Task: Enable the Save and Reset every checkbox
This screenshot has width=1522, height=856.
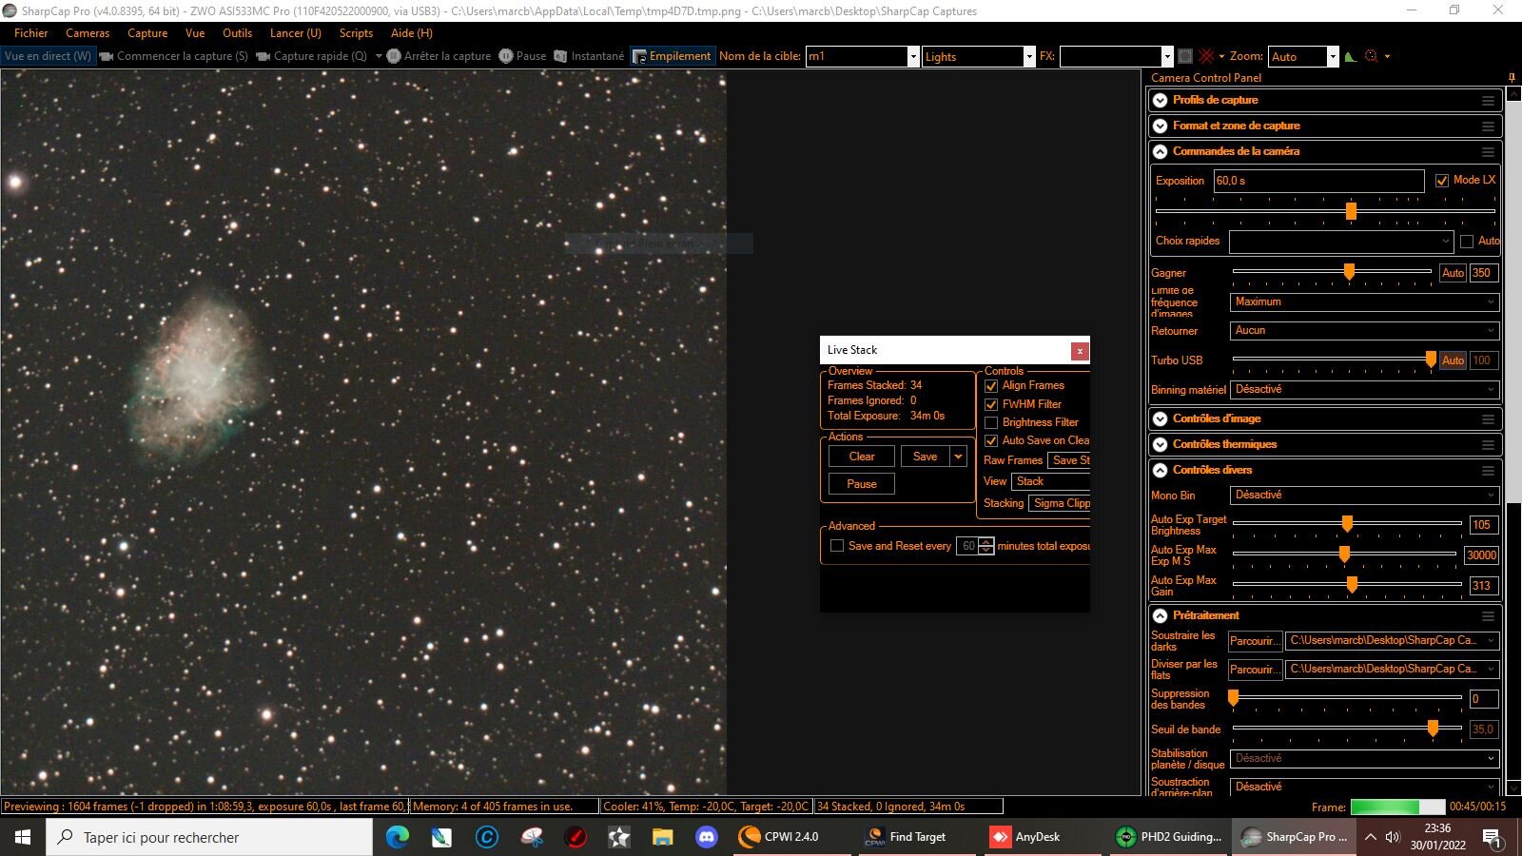Action: [837, 546]
